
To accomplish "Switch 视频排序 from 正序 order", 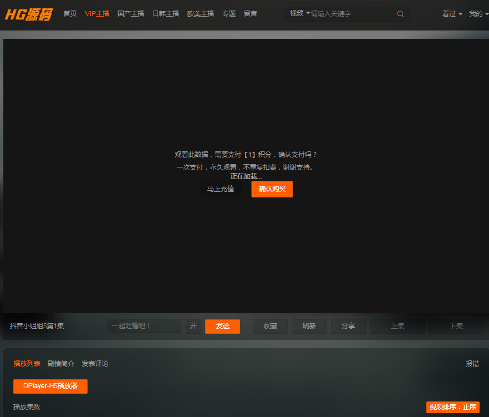I will click(x=452, y=406).
